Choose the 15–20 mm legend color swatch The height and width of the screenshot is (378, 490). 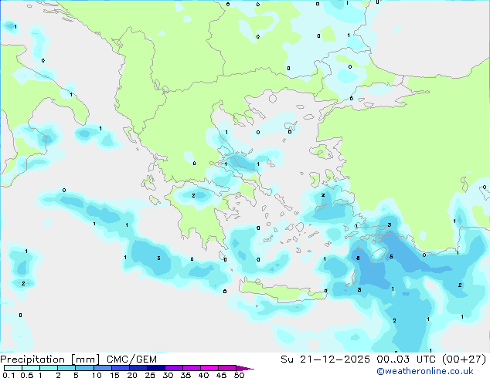click(x=120, y=368)
